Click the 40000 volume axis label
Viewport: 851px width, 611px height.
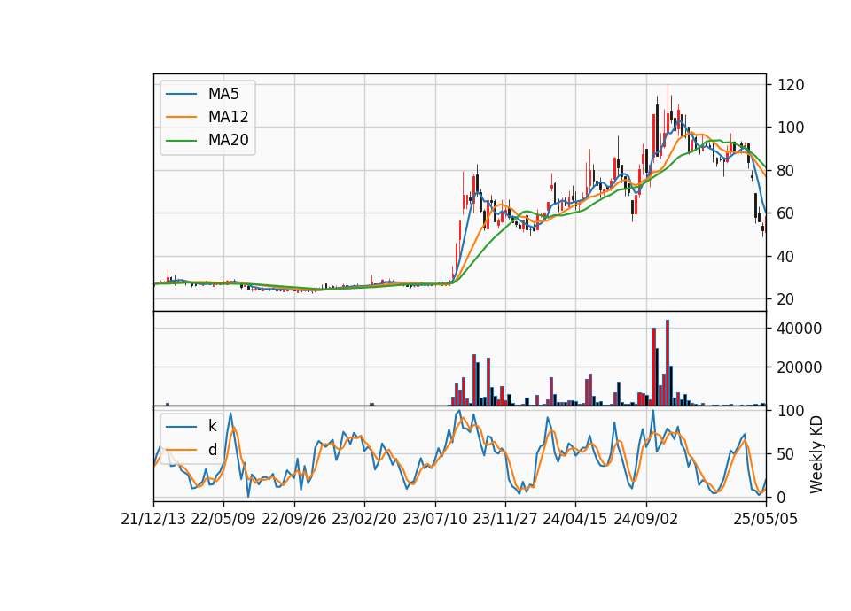coord(800,329)
